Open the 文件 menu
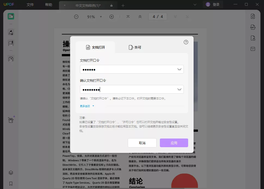The width and height of the screenshot is (264, 189). [x=30, y=5]
